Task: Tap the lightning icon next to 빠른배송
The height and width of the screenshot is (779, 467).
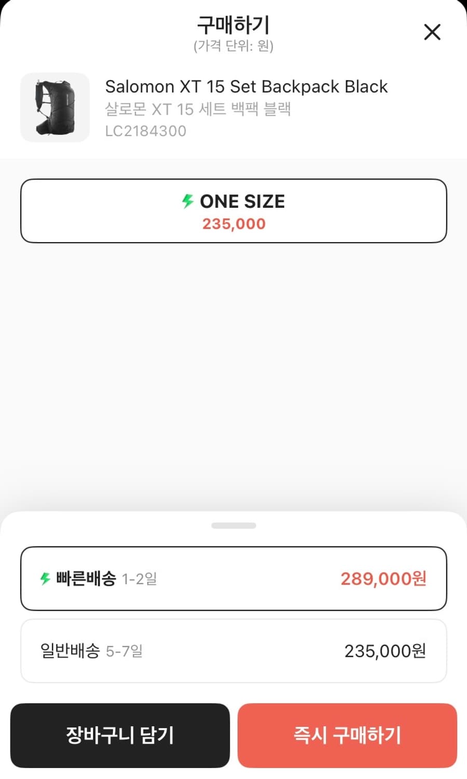Action: pos(45,579)
